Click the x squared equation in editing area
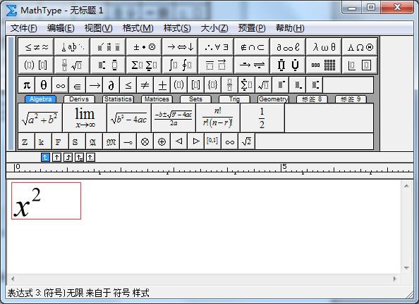 [47, 201]
